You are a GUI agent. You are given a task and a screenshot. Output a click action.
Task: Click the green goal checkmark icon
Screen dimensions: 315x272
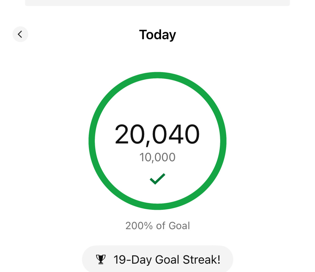tap(157, 179)
